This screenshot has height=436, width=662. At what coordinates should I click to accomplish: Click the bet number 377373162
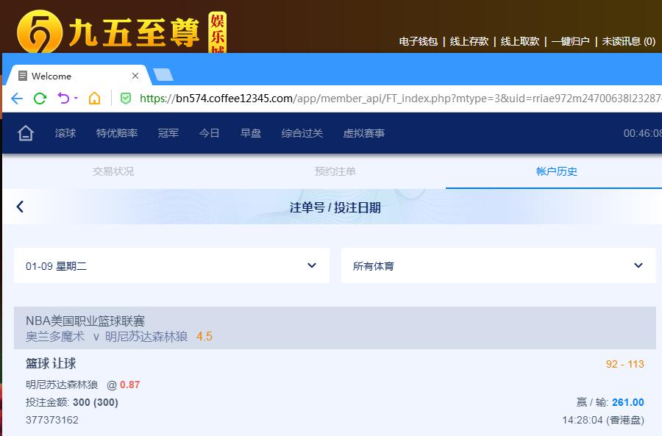[52, 420]
